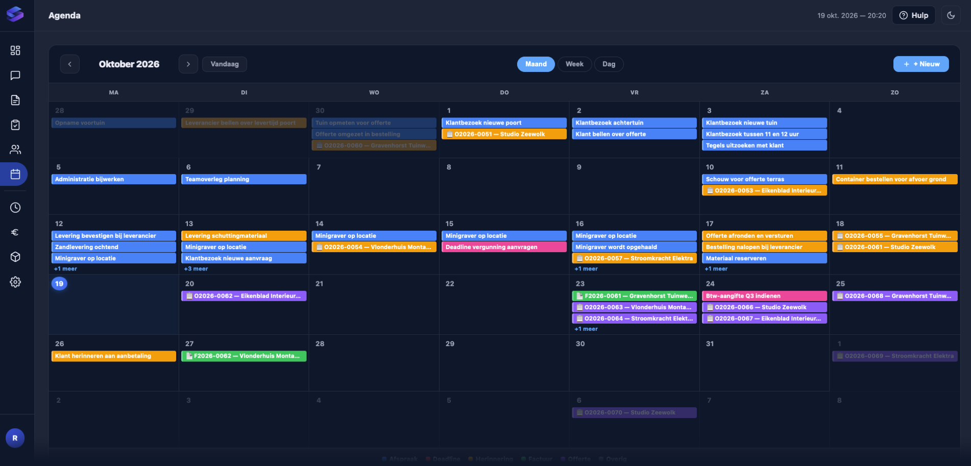Go to previous month chevron
The image size is (971, 466).
coord(70,64)
